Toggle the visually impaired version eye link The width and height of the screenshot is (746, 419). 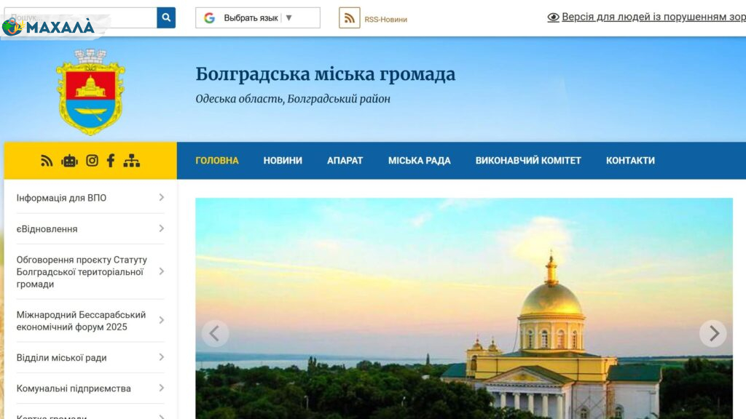[x=647, y=17]
